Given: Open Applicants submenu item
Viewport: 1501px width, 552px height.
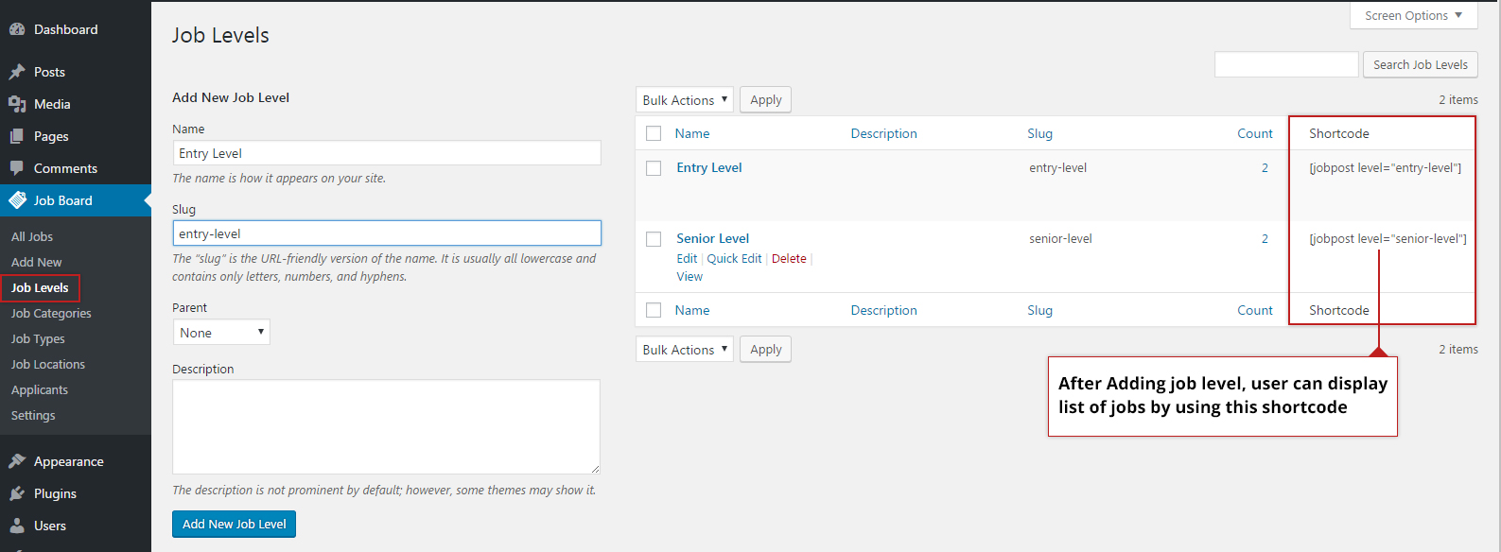Looking at the screenshot, I should 40,389.
